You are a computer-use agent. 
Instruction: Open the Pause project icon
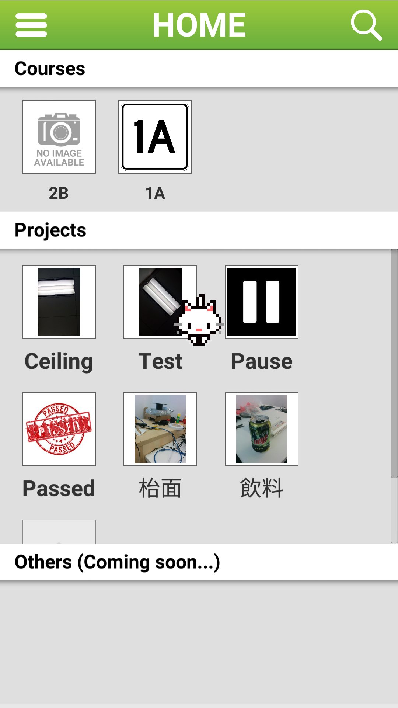tap(262, 302)
